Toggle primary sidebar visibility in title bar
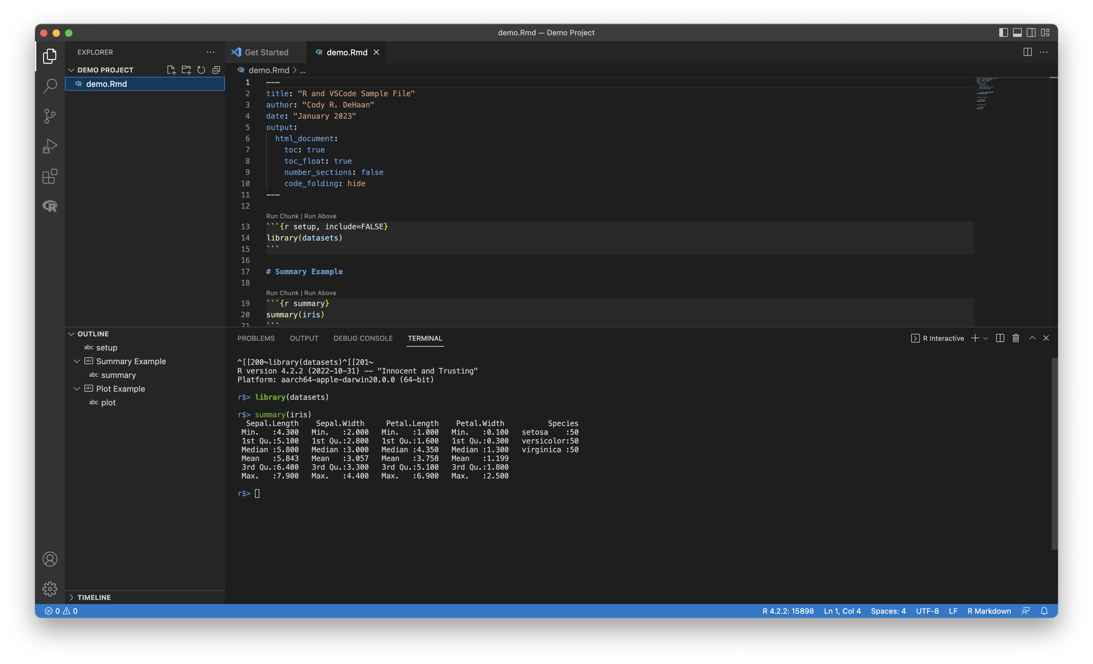Screen dimensions: 1093x664 pos(1003,33)
